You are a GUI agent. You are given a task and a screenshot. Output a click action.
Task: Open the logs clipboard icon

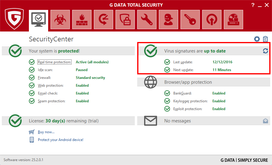(x=265, y=39)
